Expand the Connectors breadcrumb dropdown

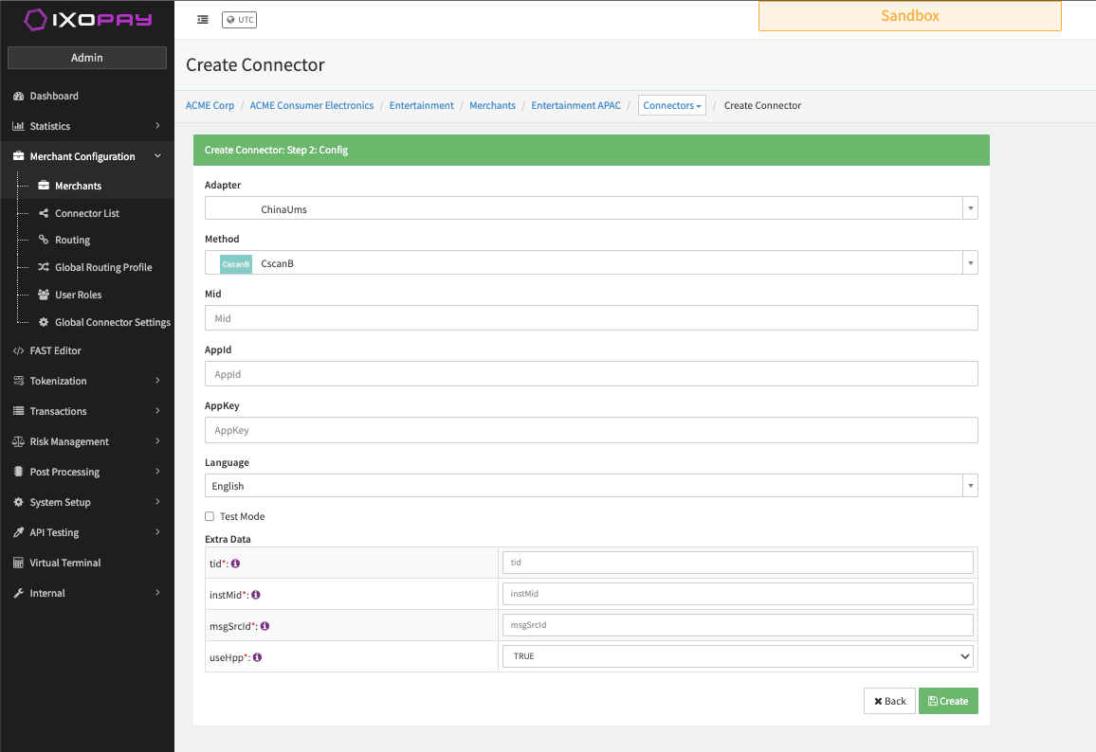pyautogui.click(x=672, y=105)
